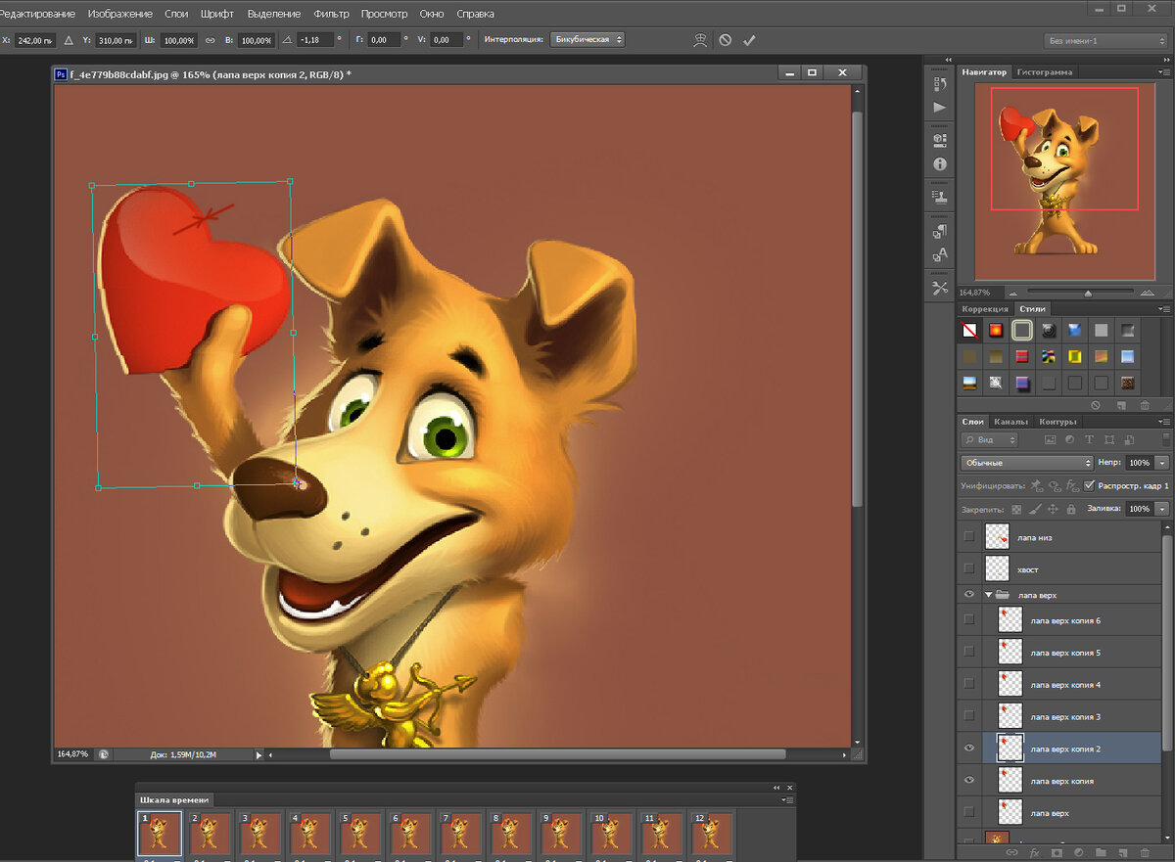This screenshot has height=862, width=1175.
Task: Cancel the transform with the circle-slash icon
Action: [x=725, y=40]
